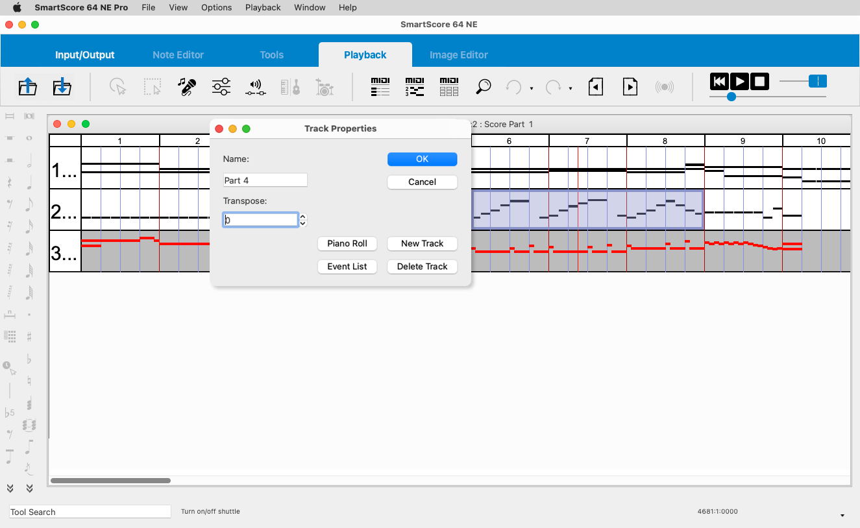
Task: Select the sharp accidental in left palette
Action: pos(29,337)
